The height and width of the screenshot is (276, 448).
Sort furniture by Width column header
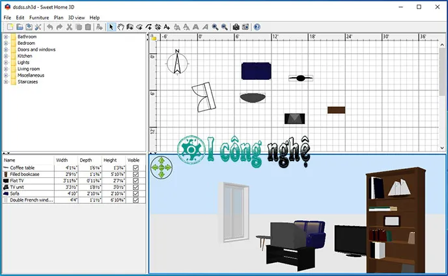(66, 160)
